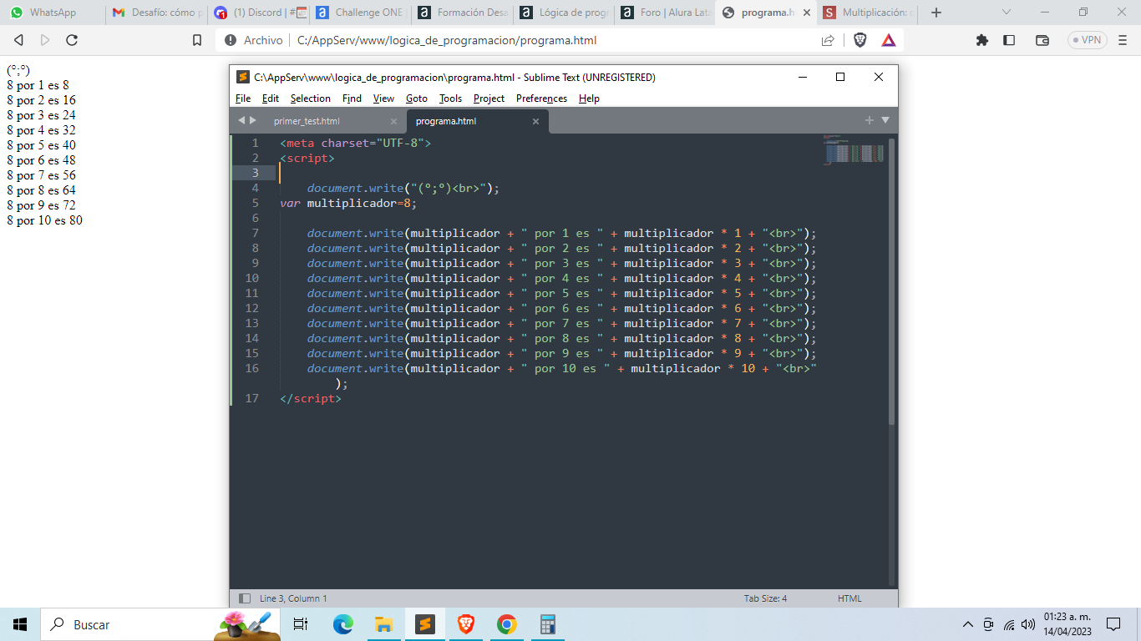Click the Sublime Text title bar icon
The image size is (1141, 641).
[x=243, y=77]
